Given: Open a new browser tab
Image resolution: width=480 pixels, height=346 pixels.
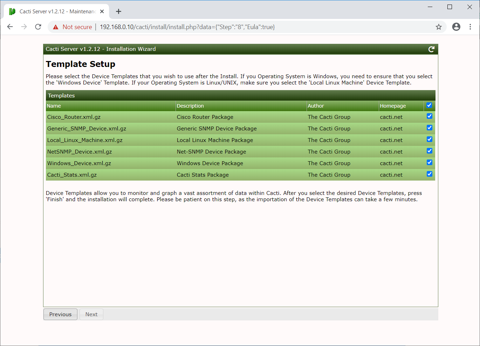Looking at the screenshot, I should point(119,12).
